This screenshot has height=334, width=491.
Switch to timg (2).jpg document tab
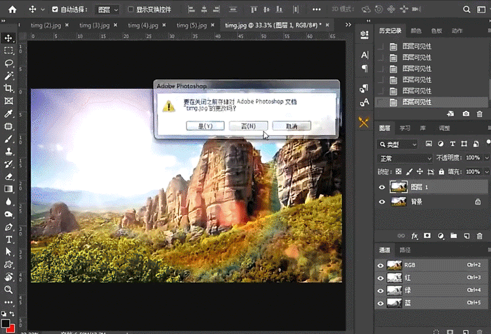[46, 25]
